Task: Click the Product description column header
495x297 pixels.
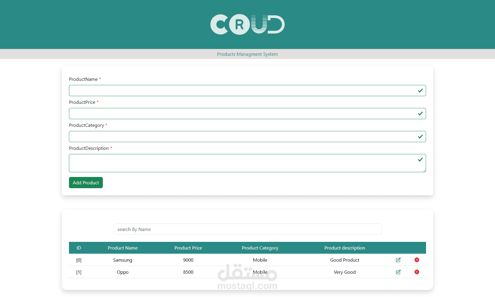Action: click(x=345, y=248)
